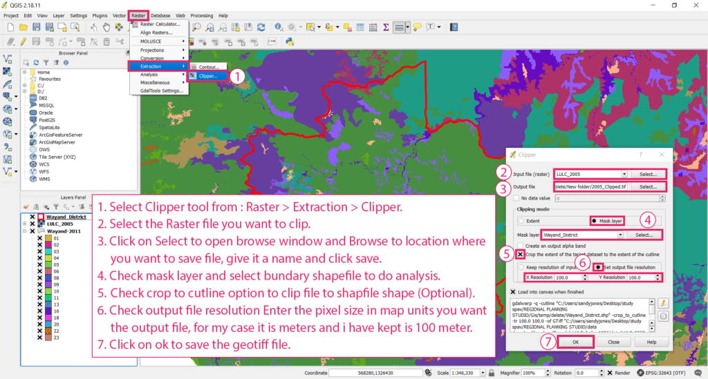The width and height of the screenshot is (708, 379).
Task: Expand the LULC_2005 layer node
Action: coord(25,224)
